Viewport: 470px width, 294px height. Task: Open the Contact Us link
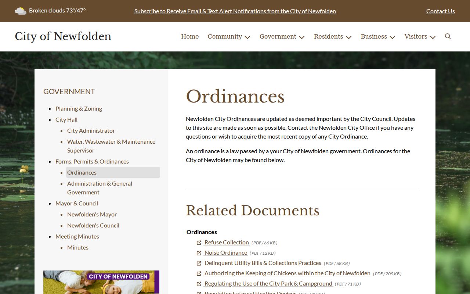click(x=441, y=11)
